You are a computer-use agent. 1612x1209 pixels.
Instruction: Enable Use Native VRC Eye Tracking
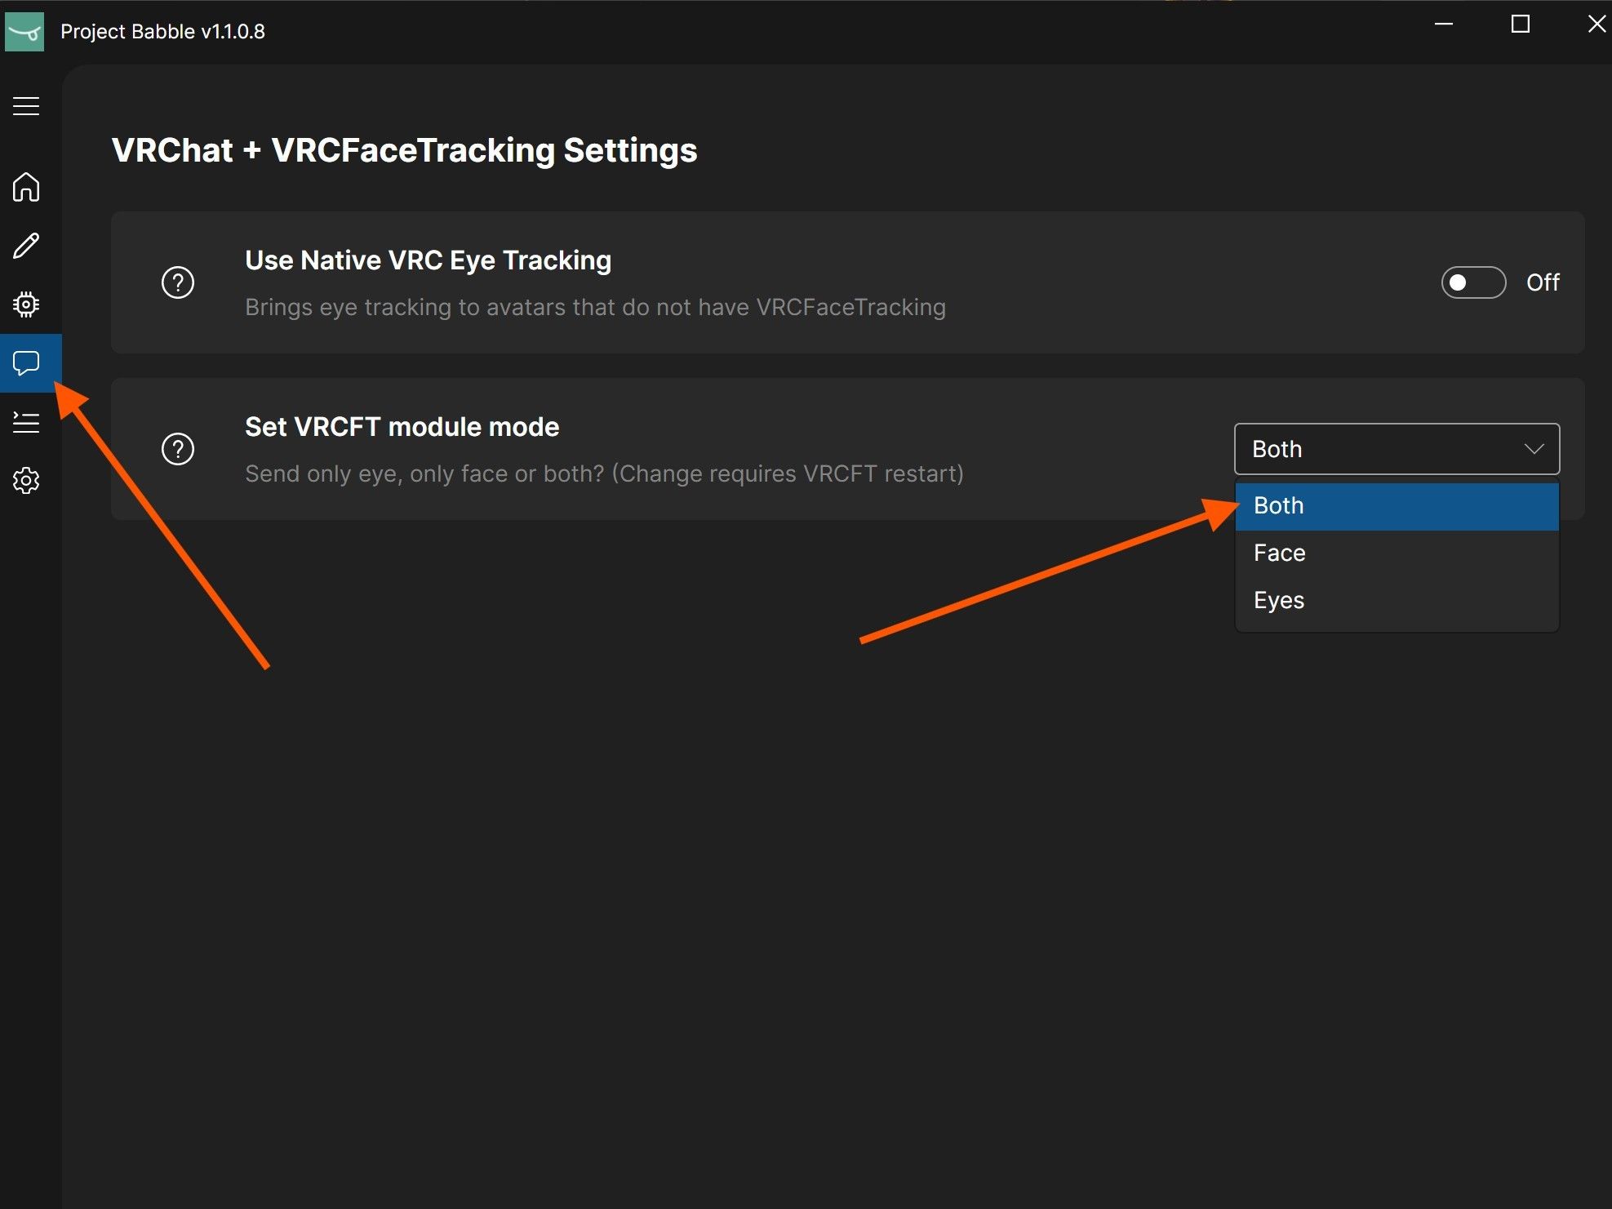[1473, 282]
